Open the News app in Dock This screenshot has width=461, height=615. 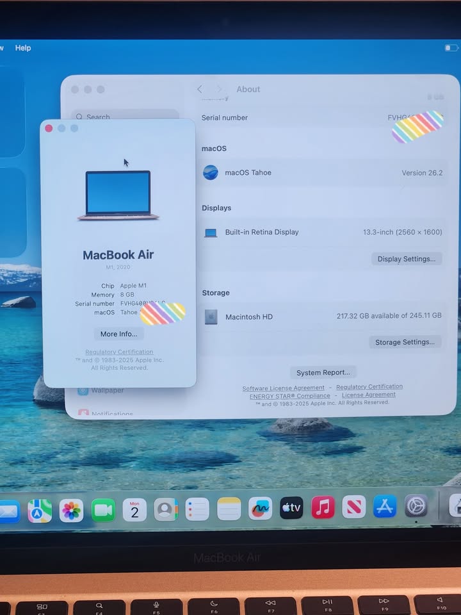(x=353, y=507)
